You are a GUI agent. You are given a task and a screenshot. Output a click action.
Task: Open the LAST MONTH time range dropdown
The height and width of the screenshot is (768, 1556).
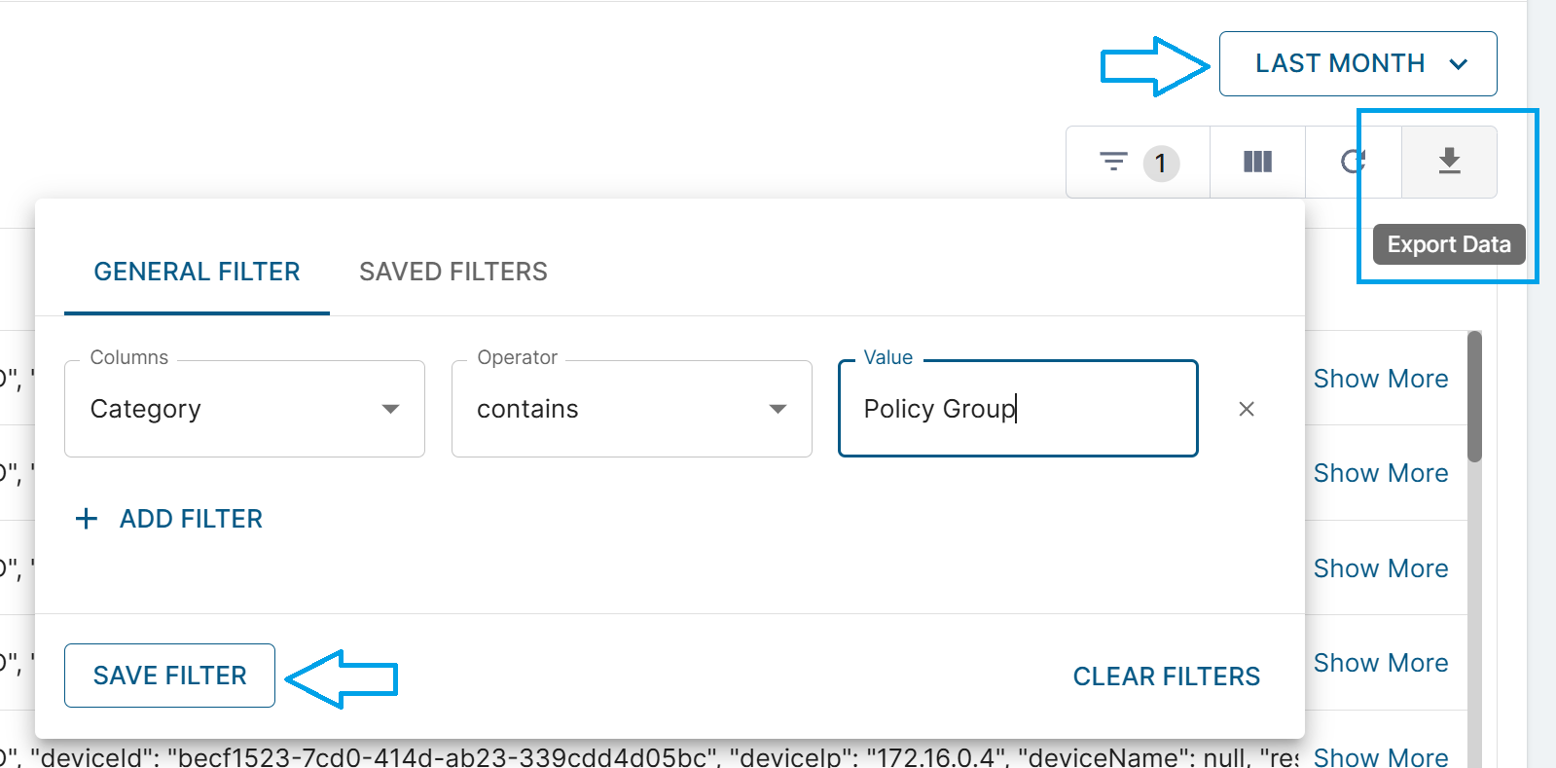[1357, 64]
